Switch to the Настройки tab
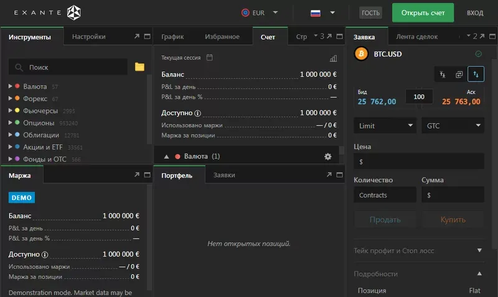 (x=88, y=37)
